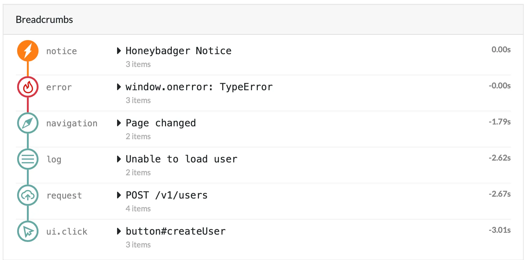527x260 pixels.
Task: Expand the Page changed breadcrumb
Action: tap(160, 123)
